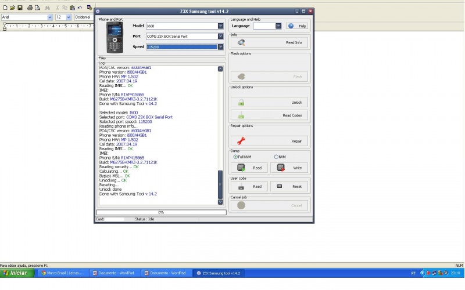Click the Undo arrow in WordPad toolbar
This screenshot has width=465, height=290.
80,8
